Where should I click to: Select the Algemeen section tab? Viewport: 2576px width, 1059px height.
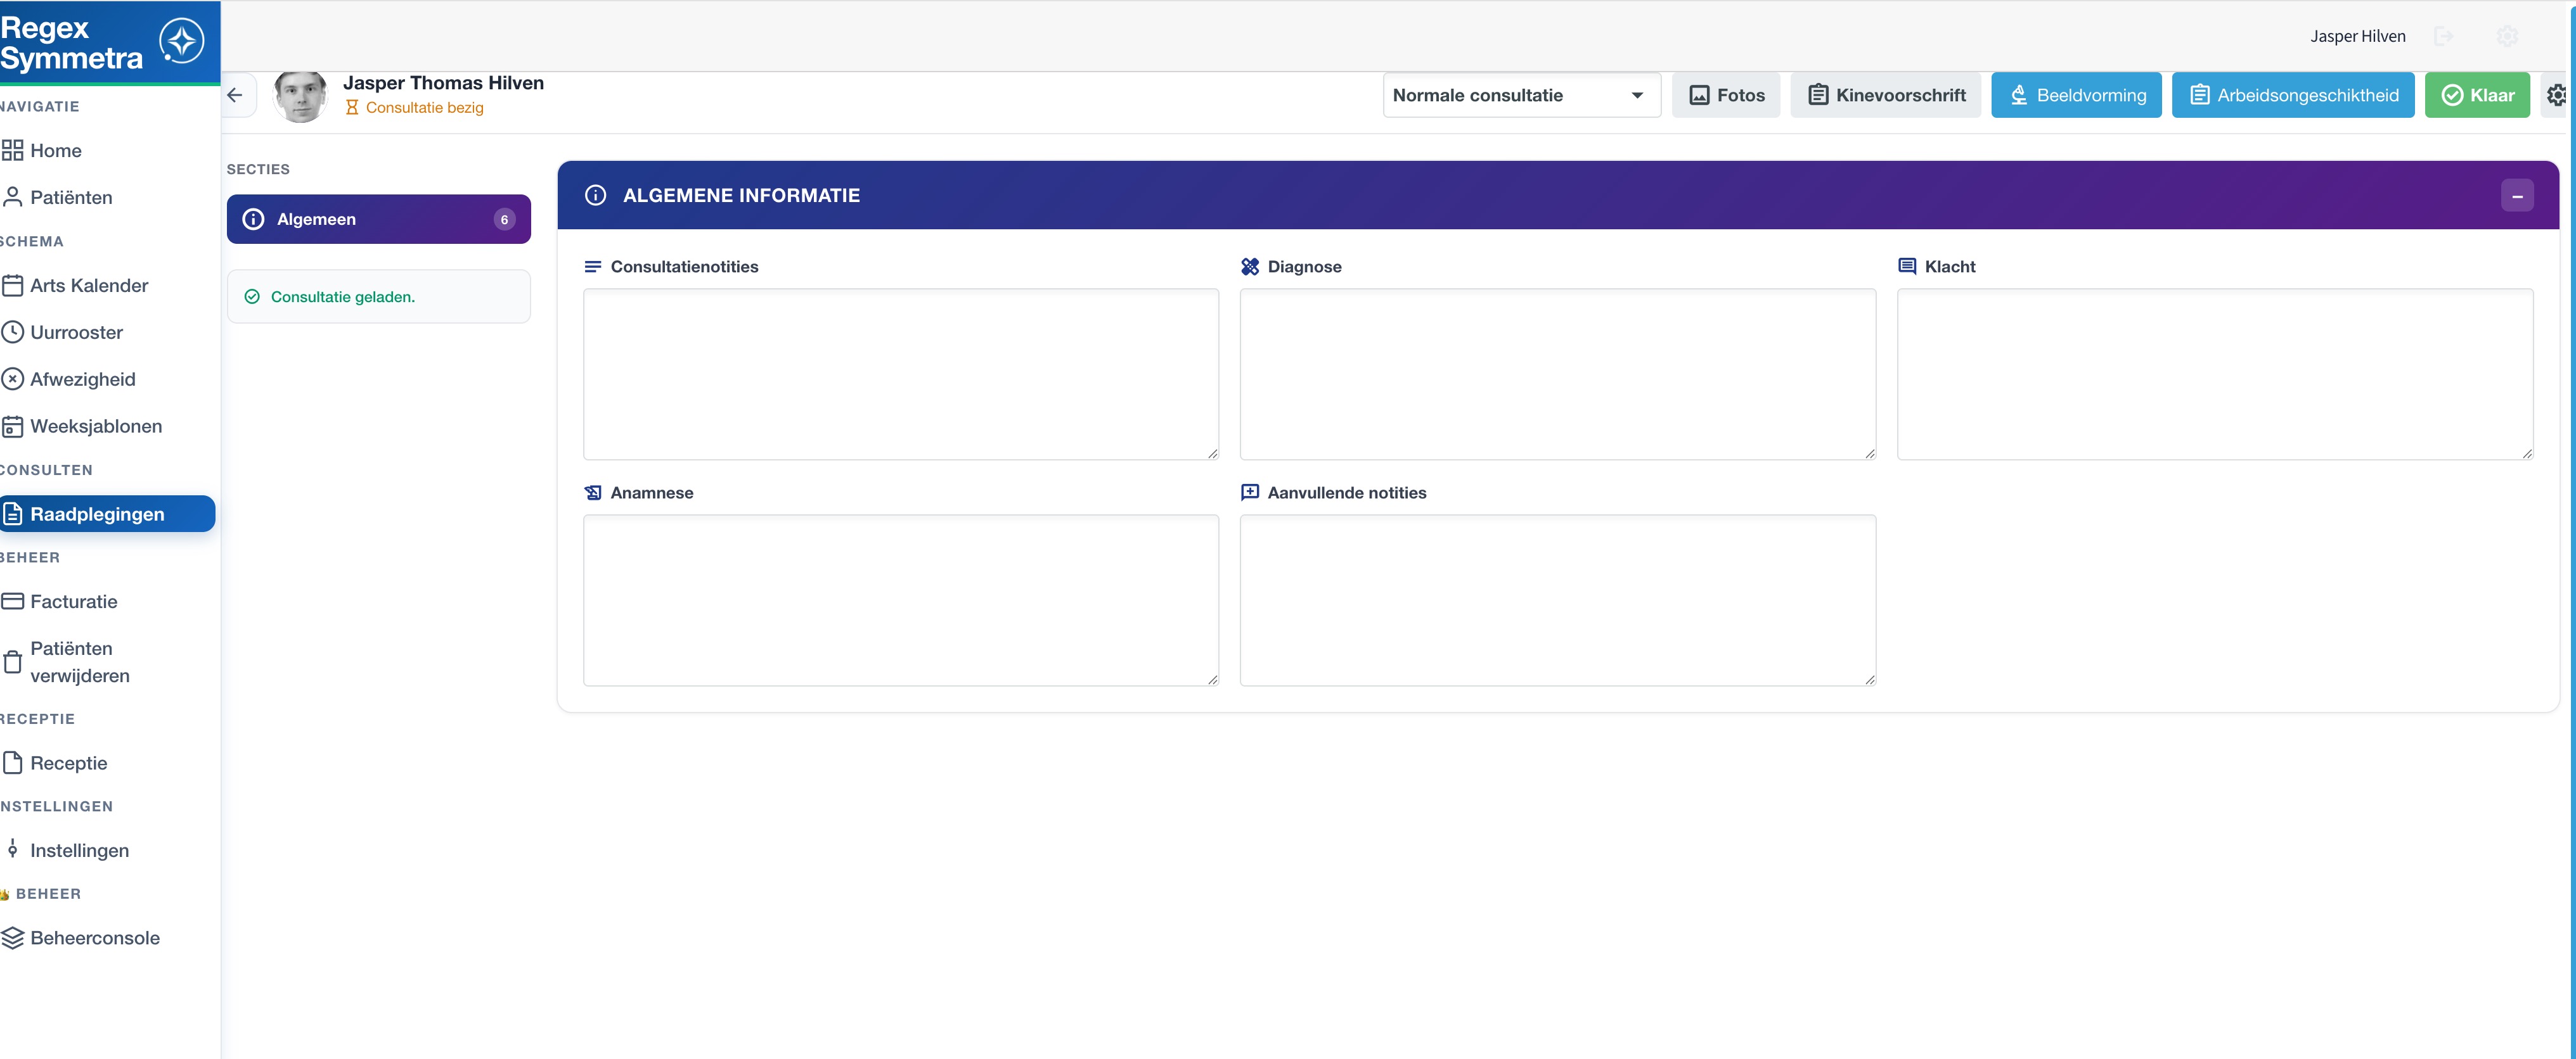coord(379,219)
